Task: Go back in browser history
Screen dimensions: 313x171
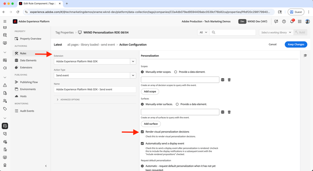Action: 4,12
